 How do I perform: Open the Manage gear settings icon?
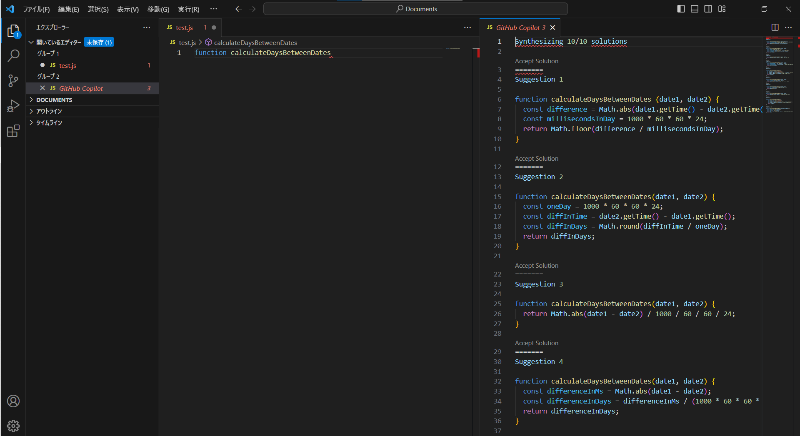click(13, 426)
